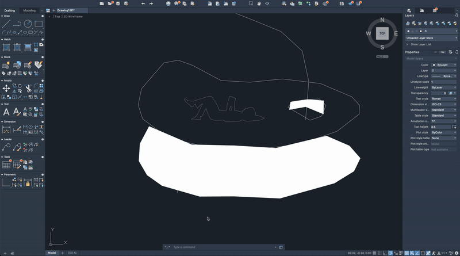Image resolution: width=460 pixels, height=256 pixels.
Task: Select the Line tool in Draw panel
Action: pyautogui.click(x=6, y=24)
